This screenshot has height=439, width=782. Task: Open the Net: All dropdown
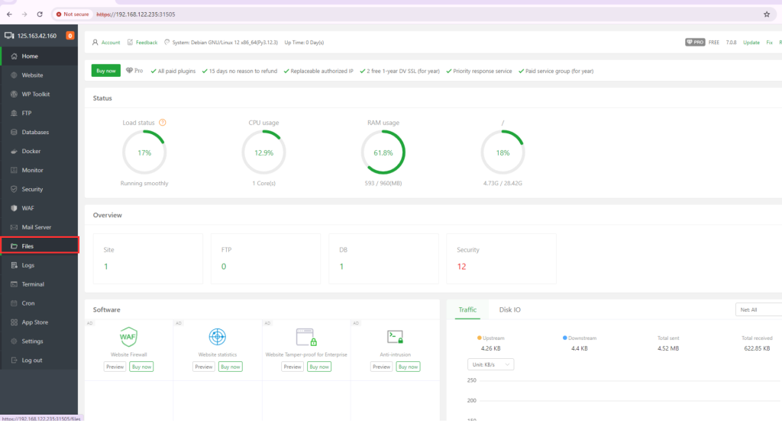[756, 309]
